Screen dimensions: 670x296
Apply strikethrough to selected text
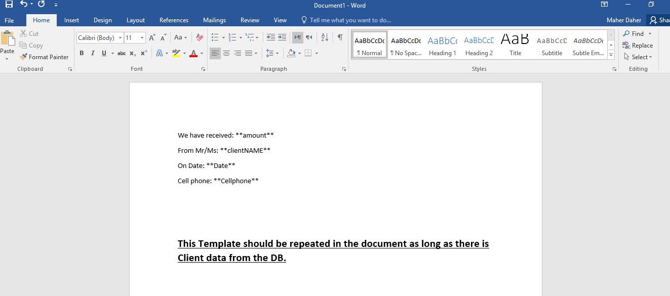[122, 53]
